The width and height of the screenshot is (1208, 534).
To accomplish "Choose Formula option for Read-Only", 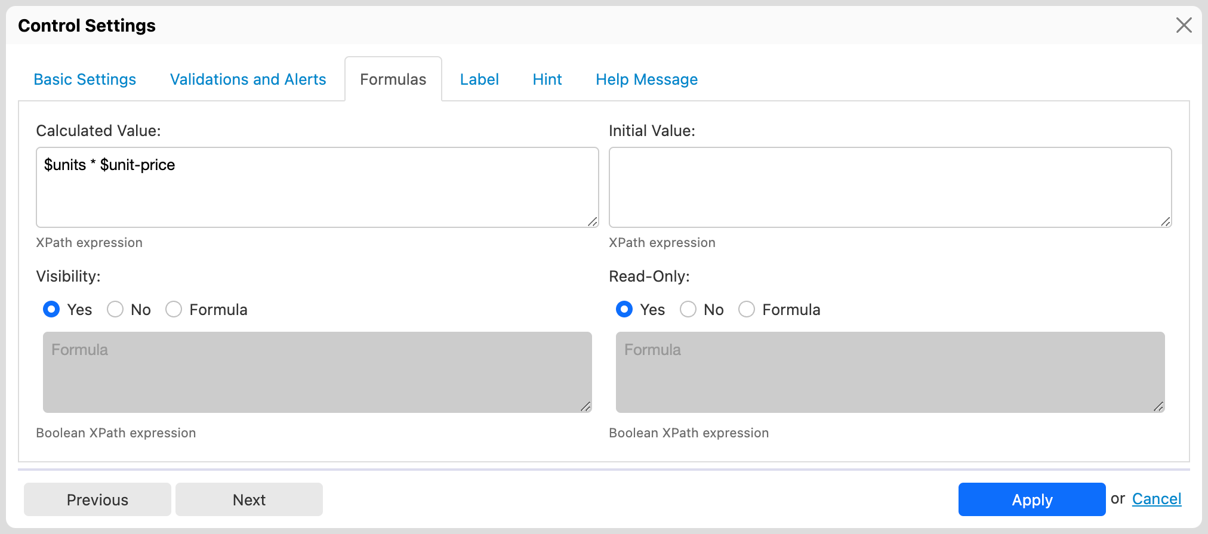I will tap(747, 309).
